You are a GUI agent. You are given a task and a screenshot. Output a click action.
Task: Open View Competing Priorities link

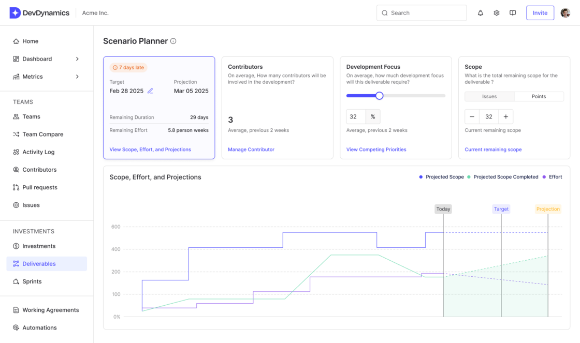click(376, 150)
